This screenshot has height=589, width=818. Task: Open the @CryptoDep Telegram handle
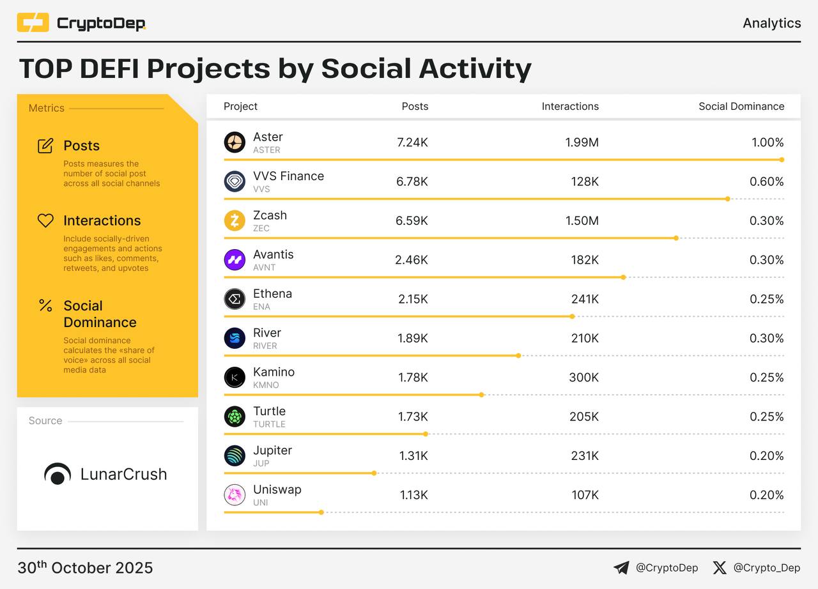click(x=667, y=568)
